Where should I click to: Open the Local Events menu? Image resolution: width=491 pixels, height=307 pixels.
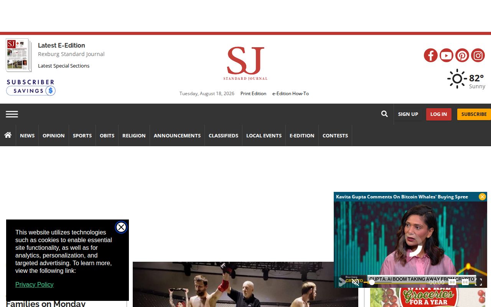[x=264, y=135]
